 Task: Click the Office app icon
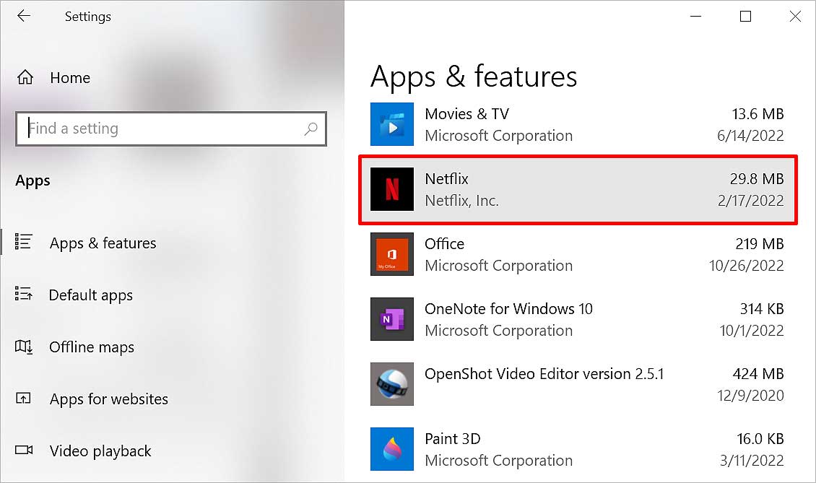point(392,254)
